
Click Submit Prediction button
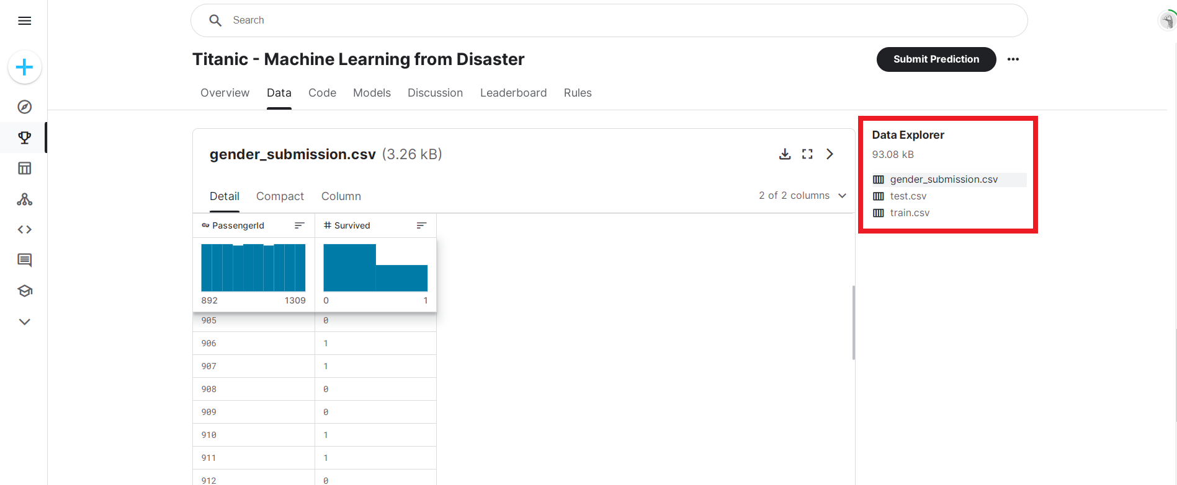[x=936, y=59]
